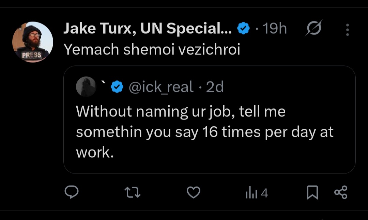Click the view count number 4

point(264,193)
